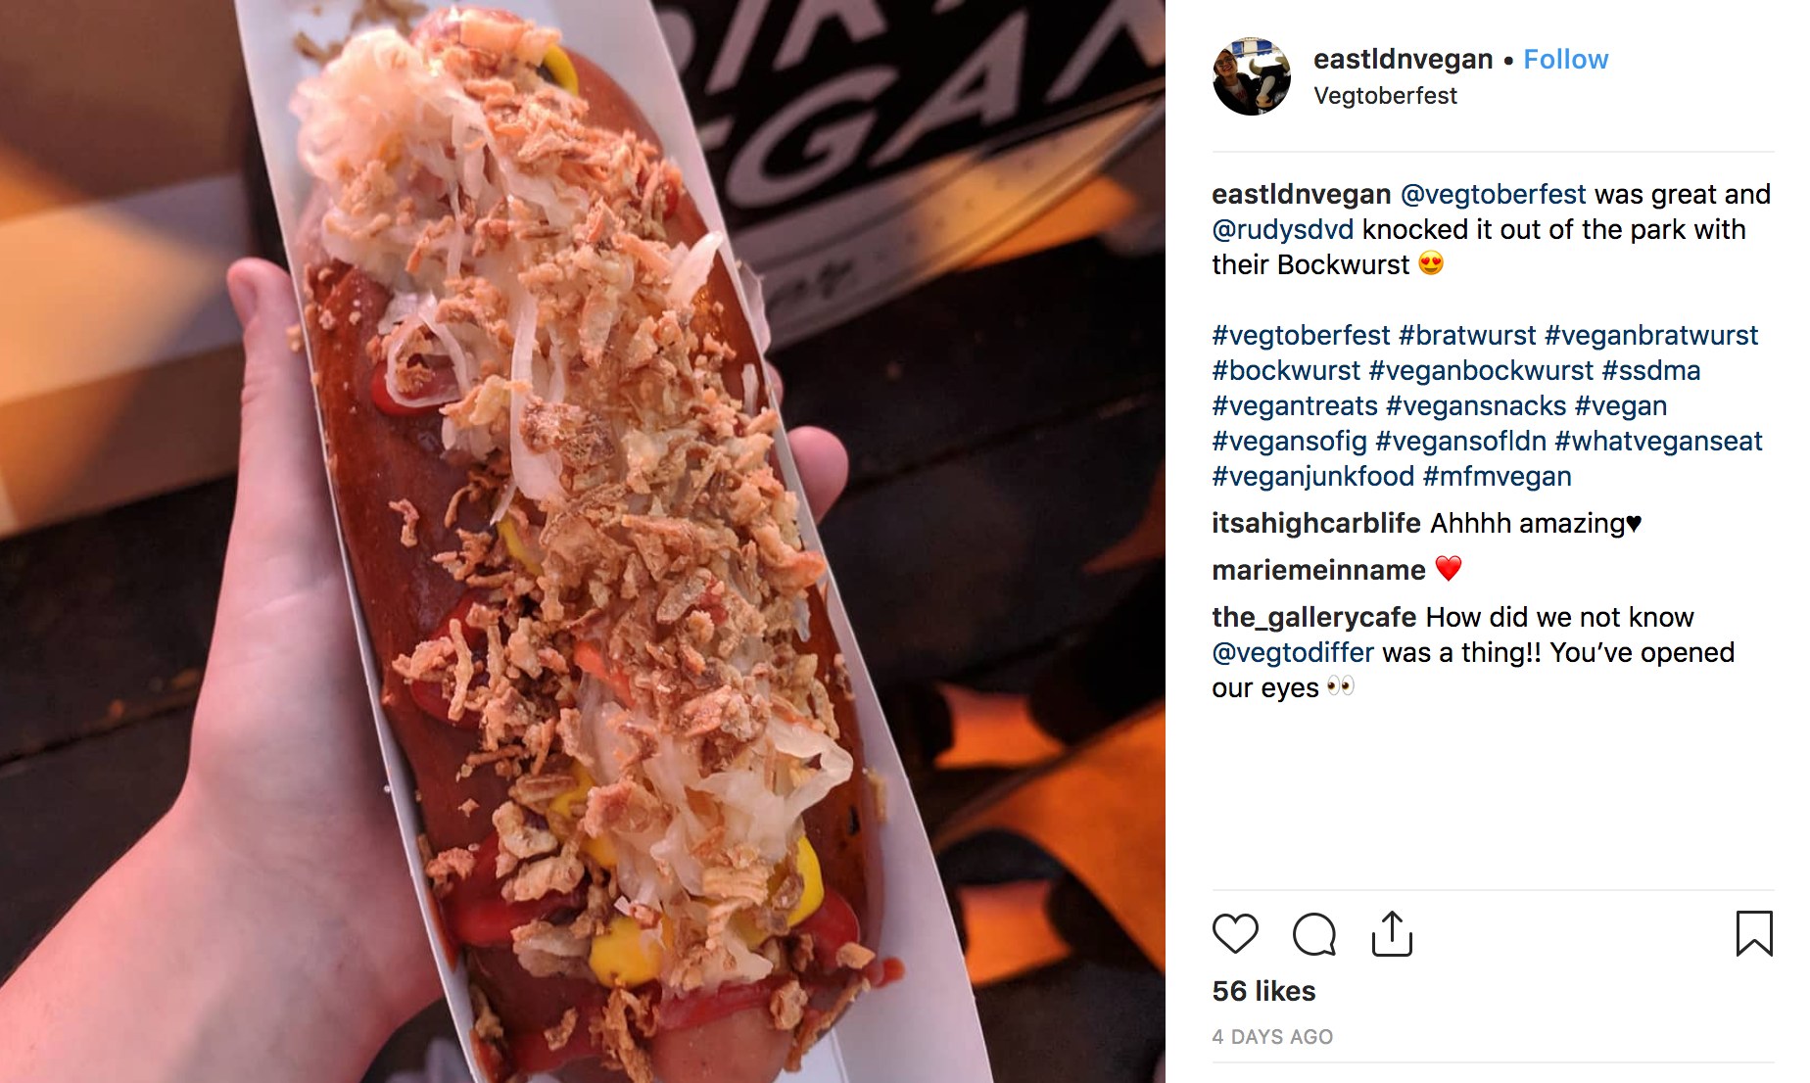Open the comment bubble icon
Viewport: 1810px width, 1083px height.
click(x=1313, y=933)
